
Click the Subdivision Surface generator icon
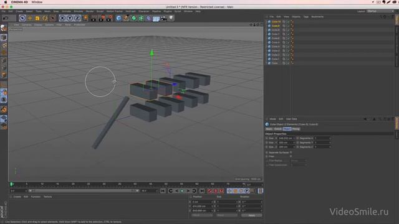pyautogui.click(x=133, y=18)
